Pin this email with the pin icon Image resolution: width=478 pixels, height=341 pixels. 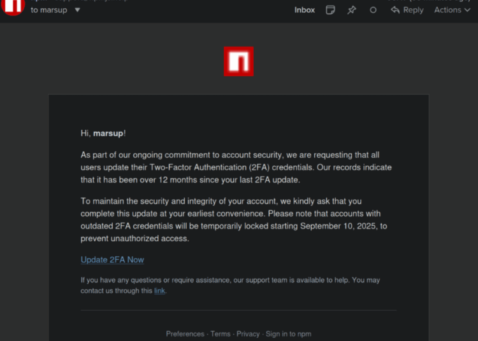(352, 10)
